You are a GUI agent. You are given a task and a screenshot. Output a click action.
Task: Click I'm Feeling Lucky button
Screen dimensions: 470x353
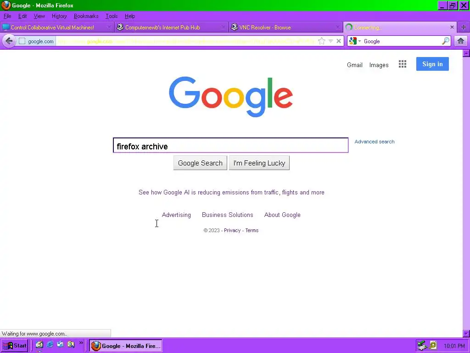(259, 163)
